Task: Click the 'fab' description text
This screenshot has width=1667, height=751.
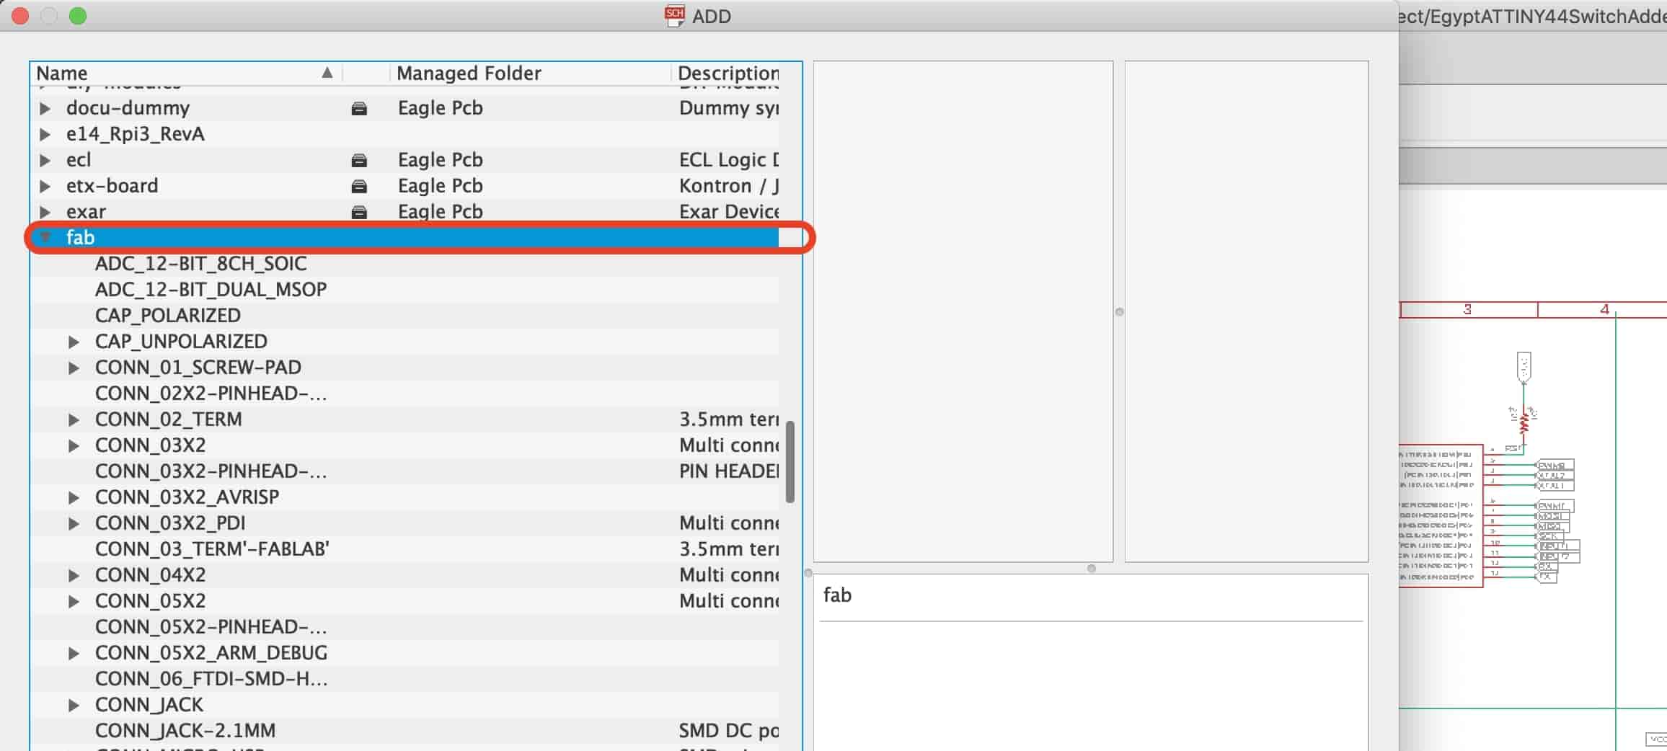Action: click(x=837, y=595)
